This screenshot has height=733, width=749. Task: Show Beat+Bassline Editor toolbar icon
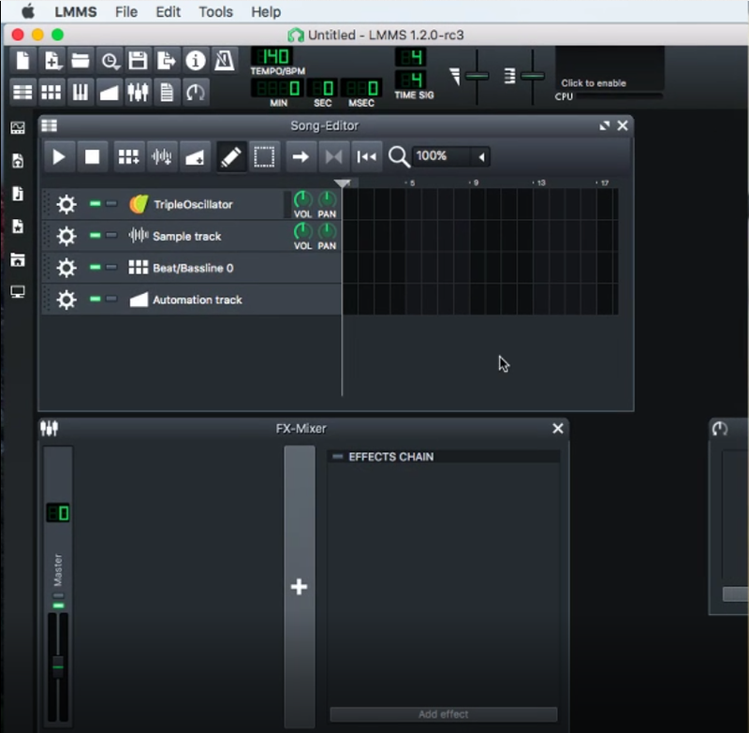coord(51,92)
